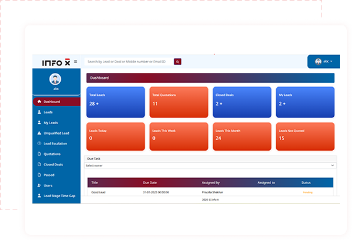Select the Unqualified Lead warning triangle icon
Screen dimensions: 353x241
pos(39,133)
